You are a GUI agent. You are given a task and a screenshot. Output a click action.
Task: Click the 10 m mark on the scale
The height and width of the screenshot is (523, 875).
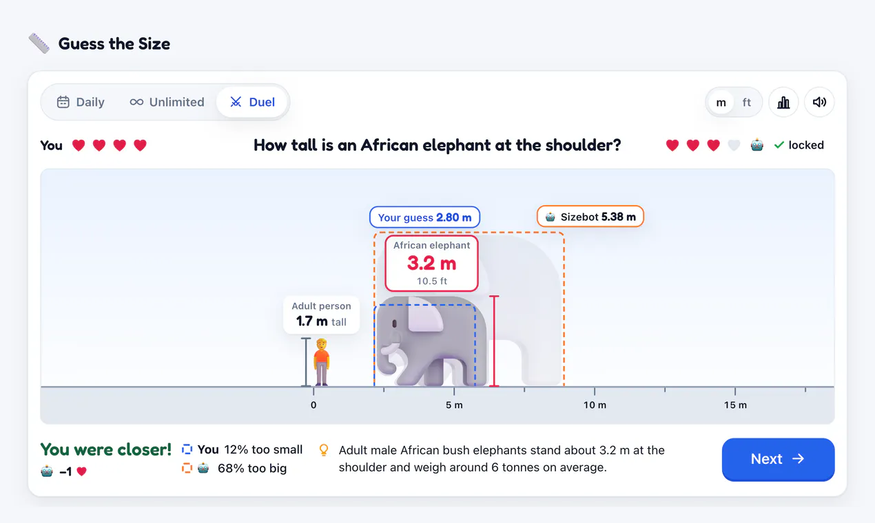coord(595,405)
